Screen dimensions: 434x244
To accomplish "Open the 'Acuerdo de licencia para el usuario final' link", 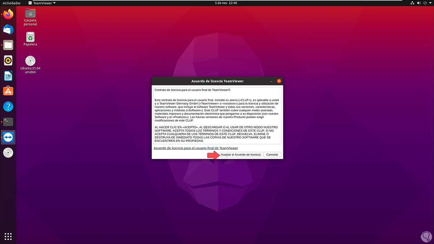I will pos(196,148).
